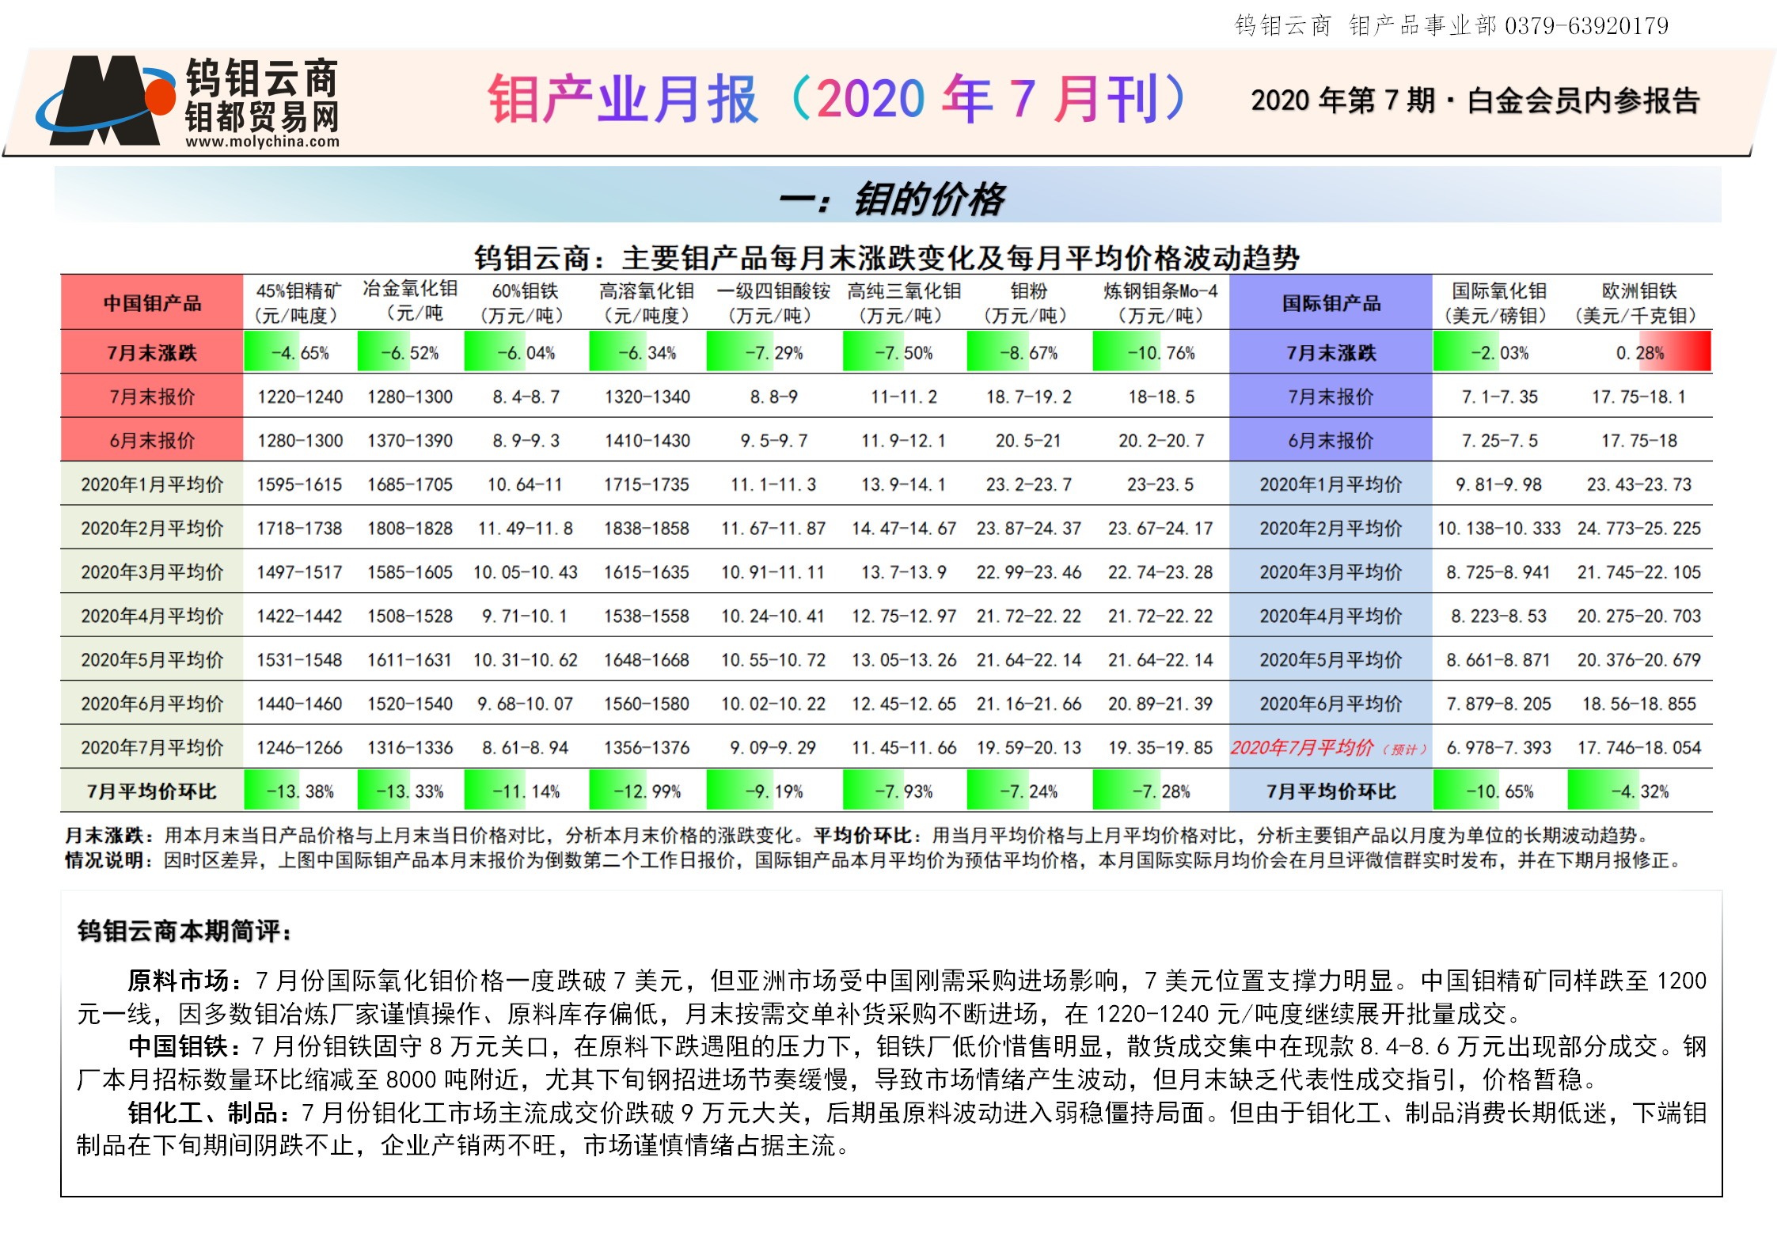Select the 18.56-18.855 June European average
Viewport: 1777px width, 1256px height.
(x=1638, y=704)
